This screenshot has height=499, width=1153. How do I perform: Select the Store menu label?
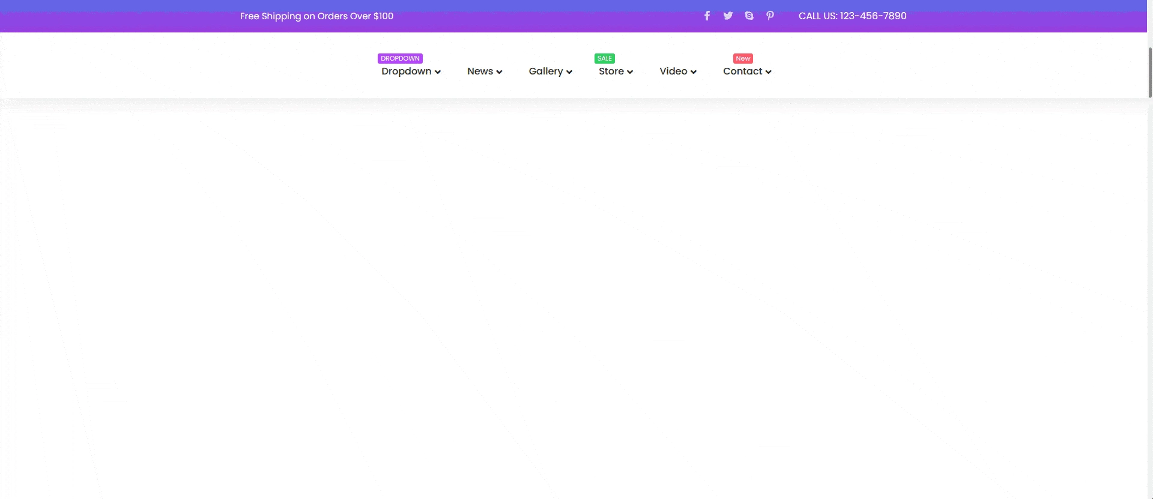611,71
